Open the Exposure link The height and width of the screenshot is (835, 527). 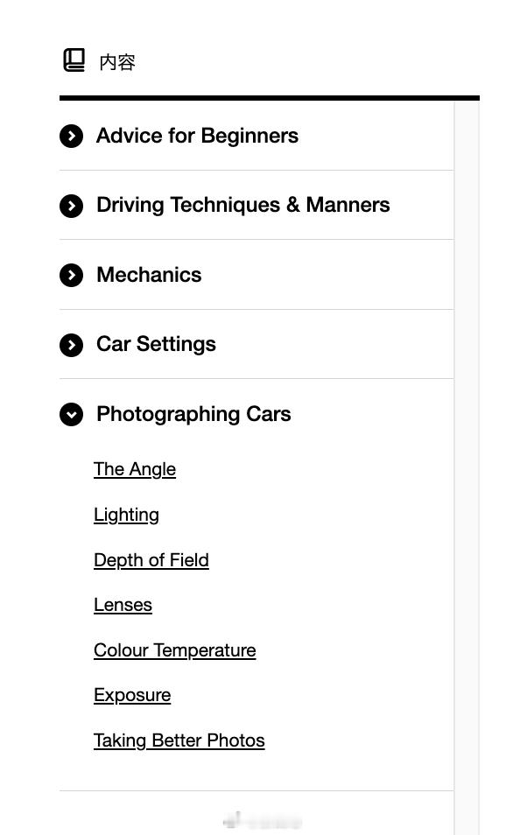click(132, 696)
